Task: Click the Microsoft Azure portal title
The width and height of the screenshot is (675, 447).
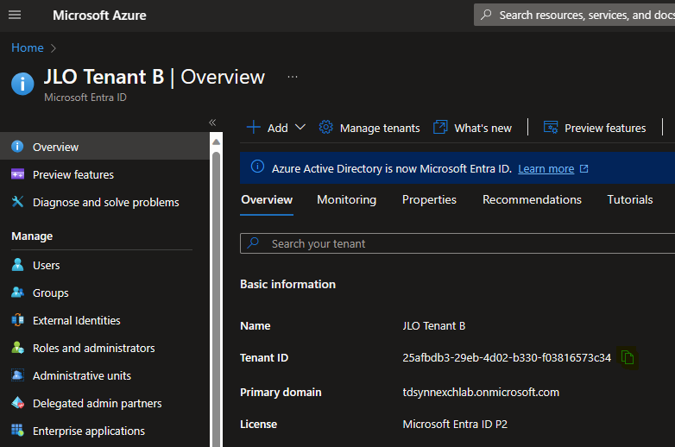Action: click(x=99, y=16)
